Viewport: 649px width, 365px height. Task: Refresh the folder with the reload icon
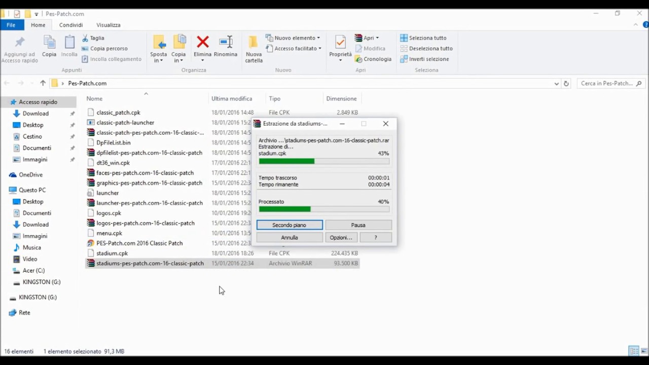click(566, 83)
